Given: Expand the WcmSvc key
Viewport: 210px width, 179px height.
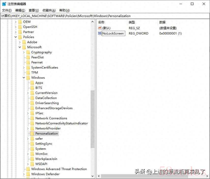Looking at the screenshot, I should click(28, 154).
